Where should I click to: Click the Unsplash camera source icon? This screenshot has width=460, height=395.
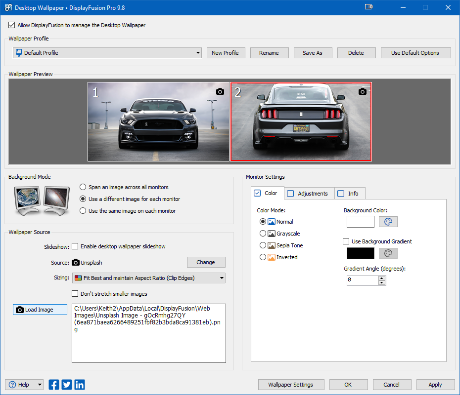click(x=76, y=262)
